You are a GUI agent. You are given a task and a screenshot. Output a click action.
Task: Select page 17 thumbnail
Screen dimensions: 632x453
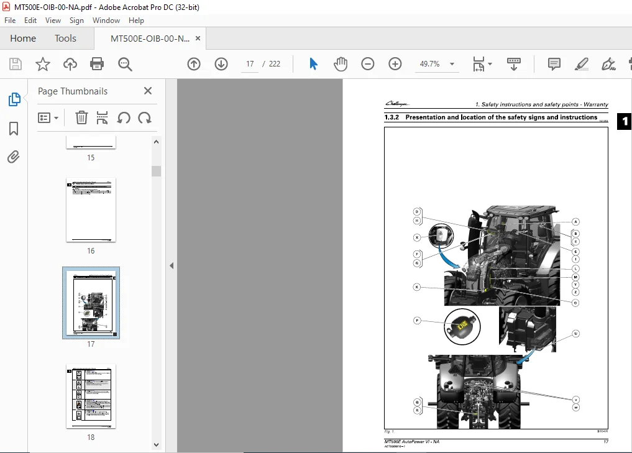(x=91, y=303)
